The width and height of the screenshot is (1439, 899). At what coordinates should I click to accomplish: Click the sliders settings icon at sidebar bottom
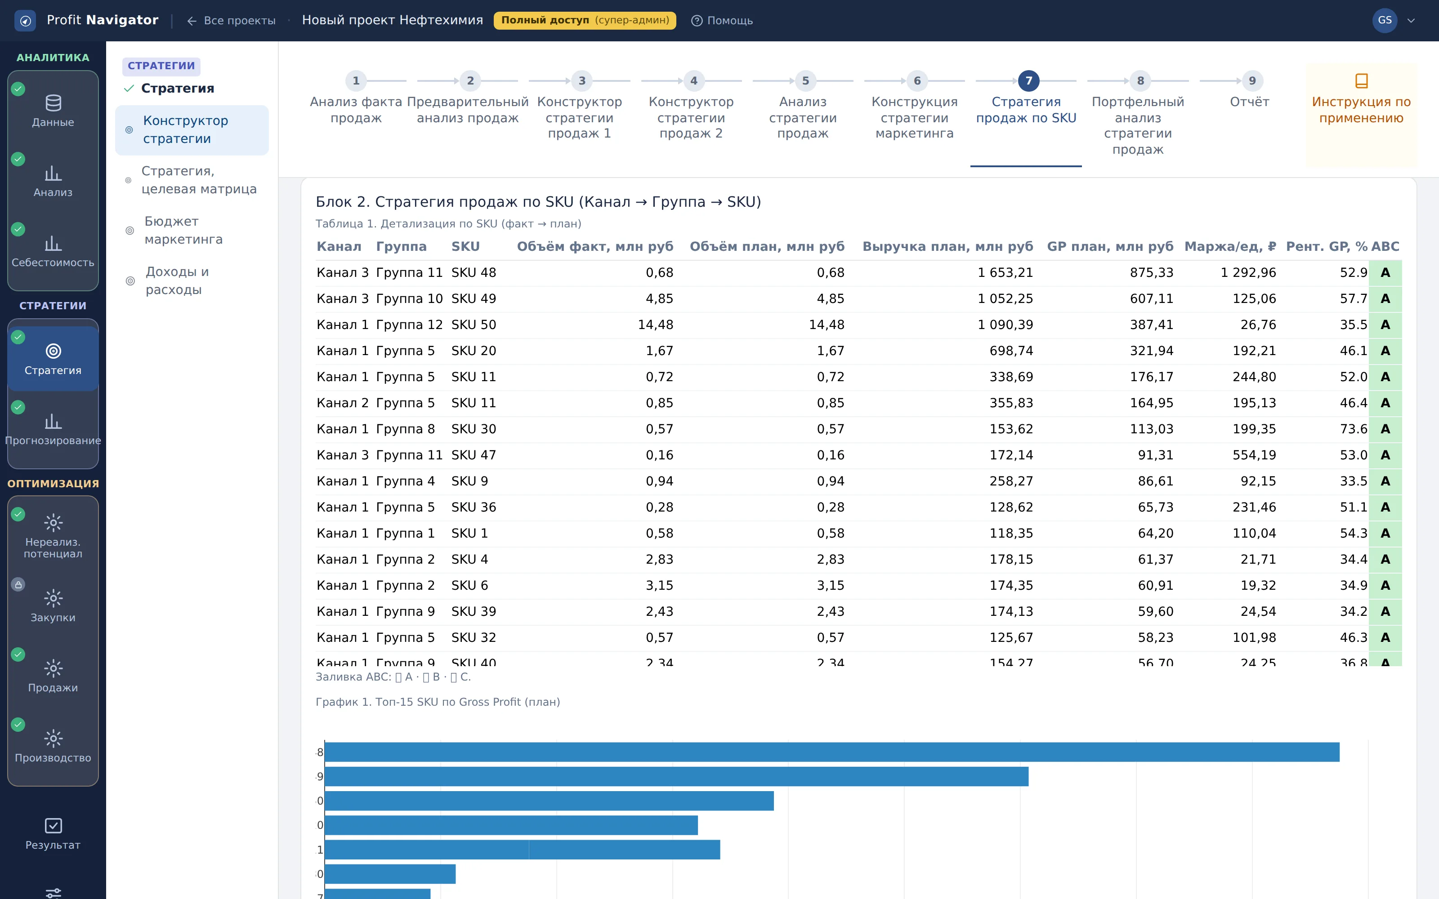coord(53,892)
